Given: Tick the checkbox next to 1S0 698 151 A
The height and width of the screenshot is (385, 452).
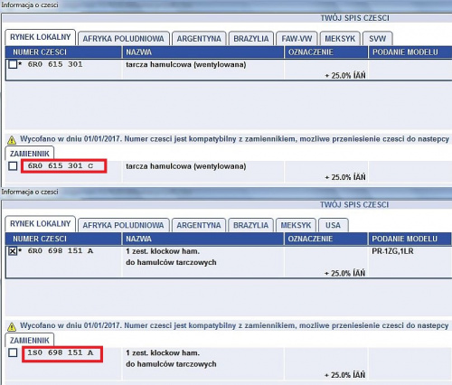Looking at the screenshot, I should 13,352.
